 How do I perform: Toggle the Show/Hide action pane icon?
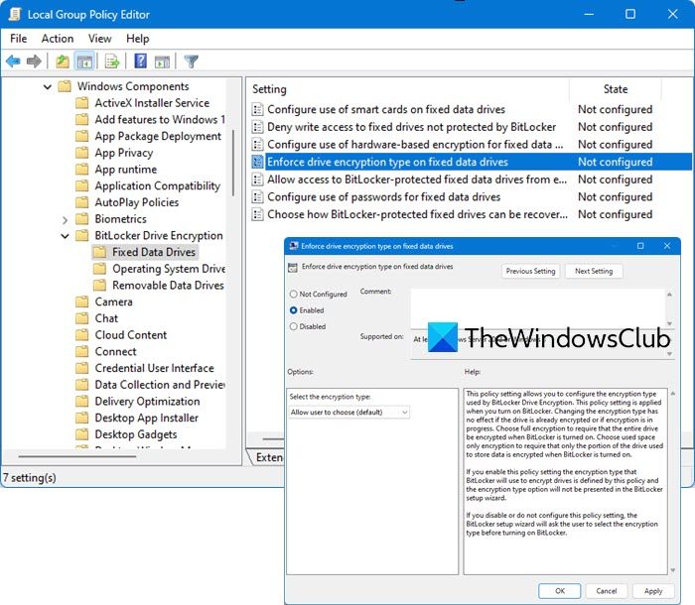click(162, 61)
